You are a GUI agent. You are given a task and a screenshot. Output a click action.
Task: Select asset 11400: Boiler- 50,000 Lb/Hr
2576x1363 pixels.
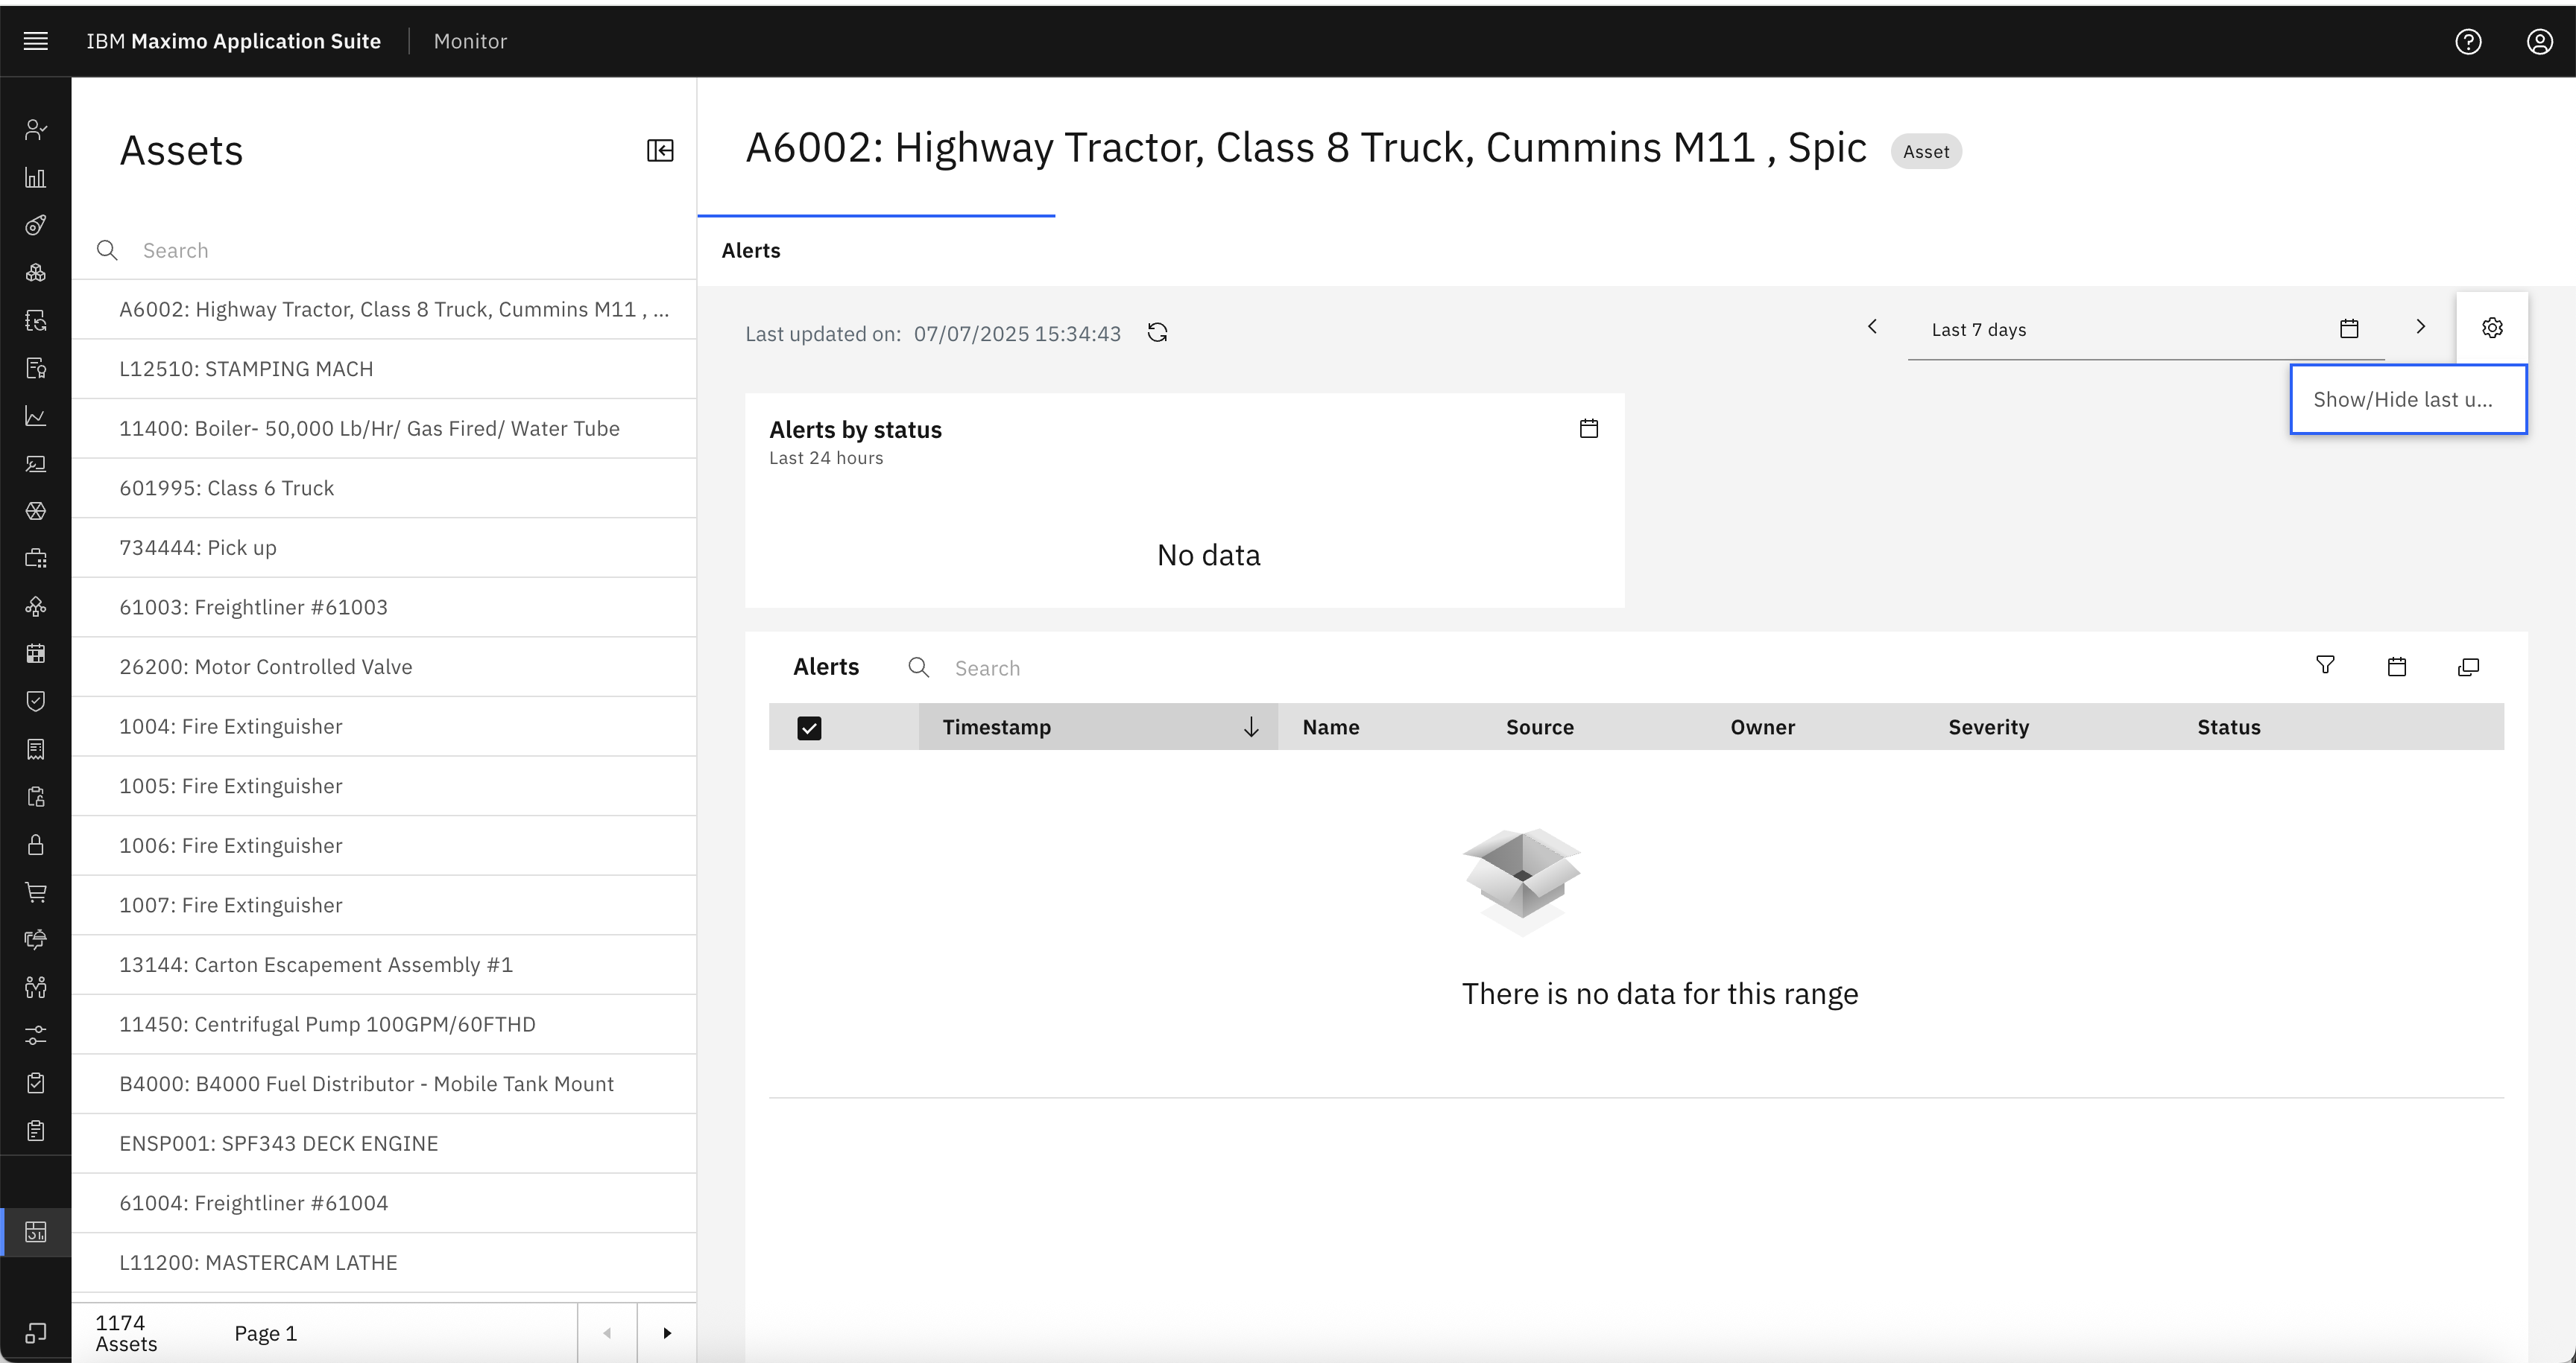tap(384, 429)
